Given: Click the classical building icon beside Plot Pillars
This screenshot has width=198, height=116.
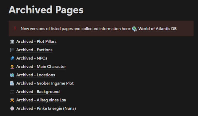Looking at the screenshot, I should (12, 41).
